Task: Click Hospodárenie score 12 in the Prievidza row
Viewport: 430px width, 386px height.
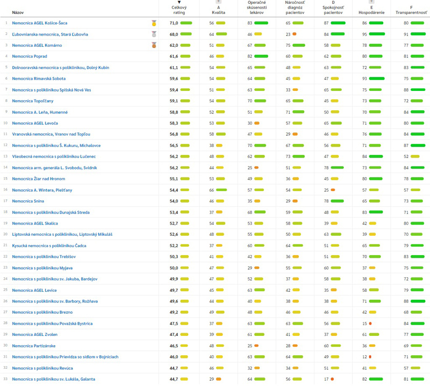Action: [x=364, y=356]
